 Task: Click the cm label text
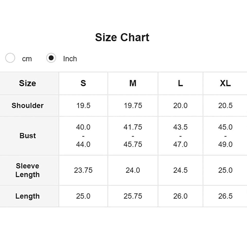(x=27, y=59)
